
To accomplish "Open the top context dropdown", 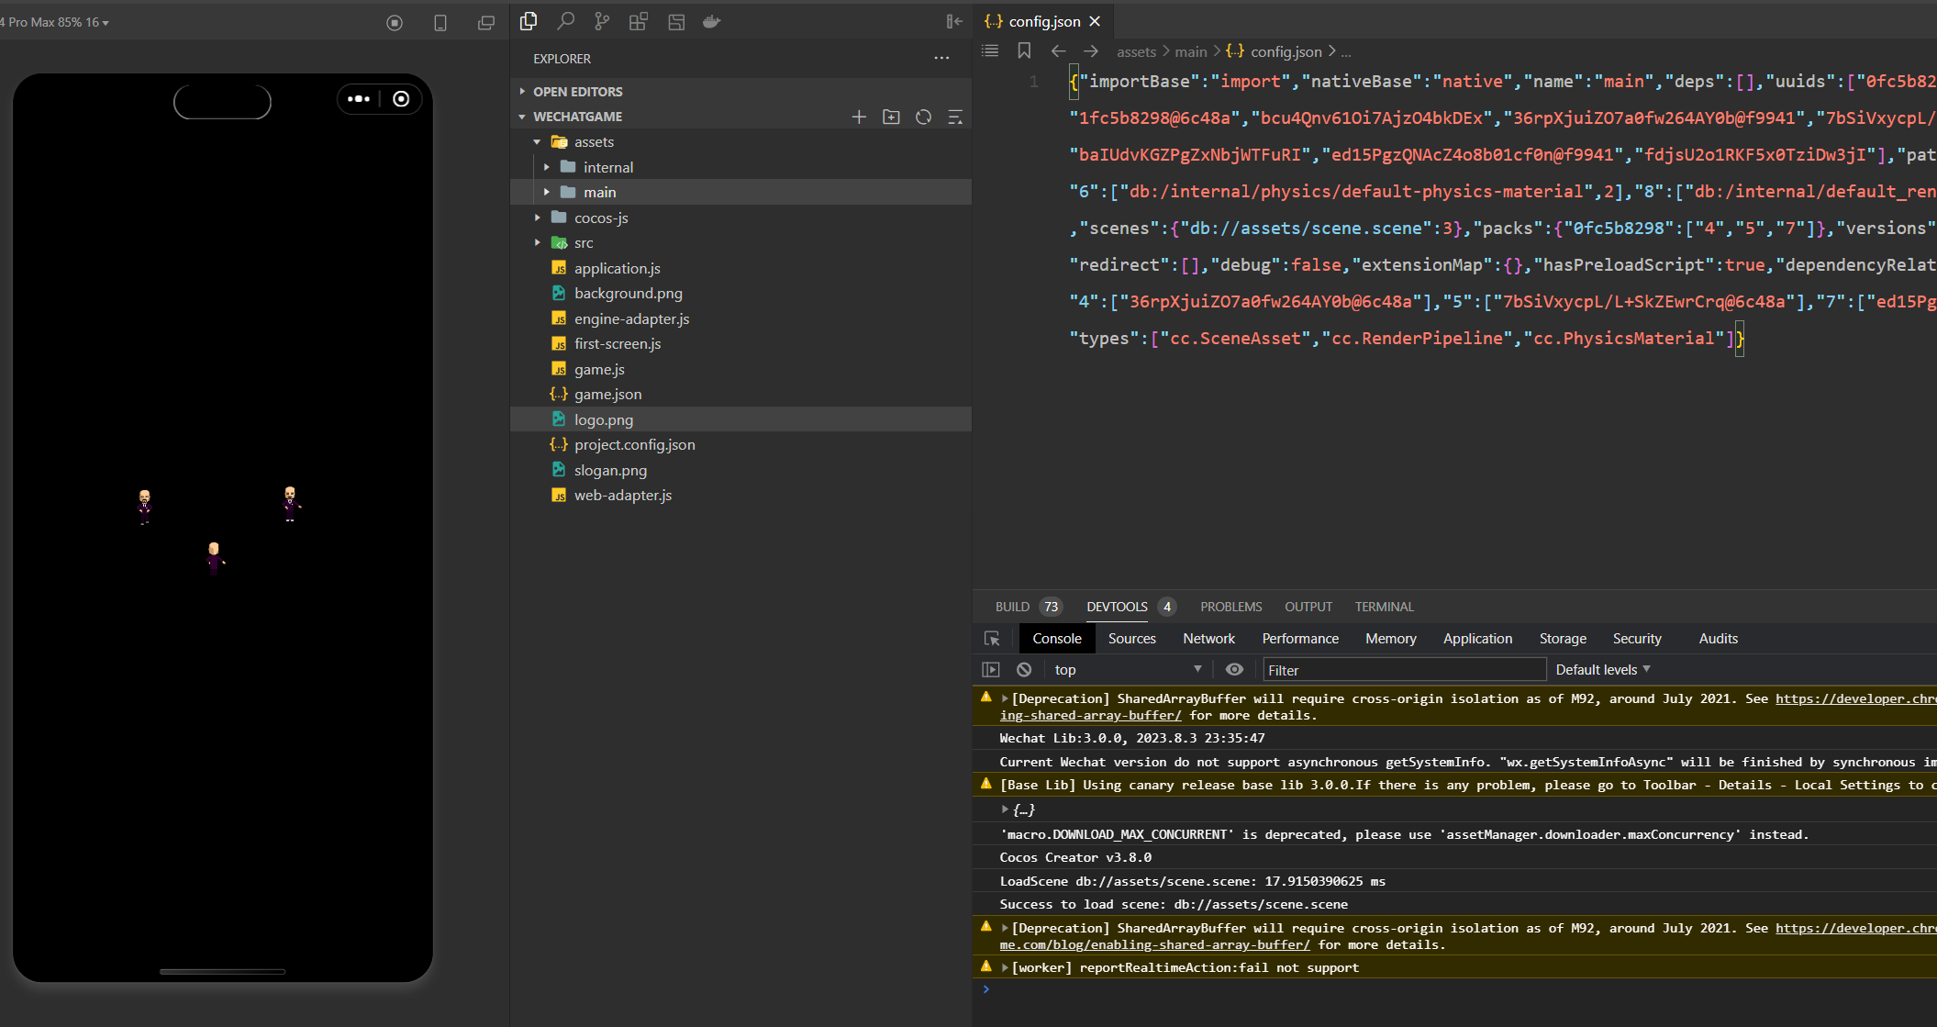I will tap(1127, 670).
